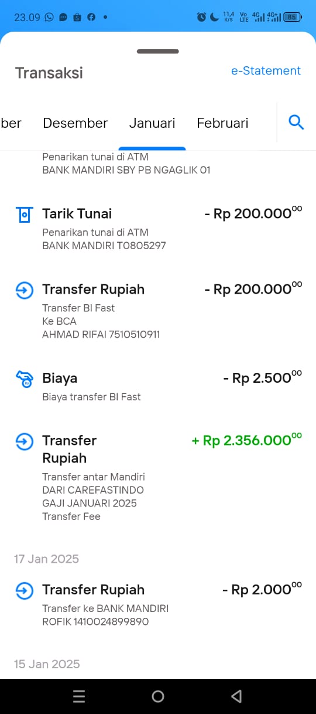Open the e-Statement link
The height and width of the screenshot is (714, 316).
tap(266, 71)
